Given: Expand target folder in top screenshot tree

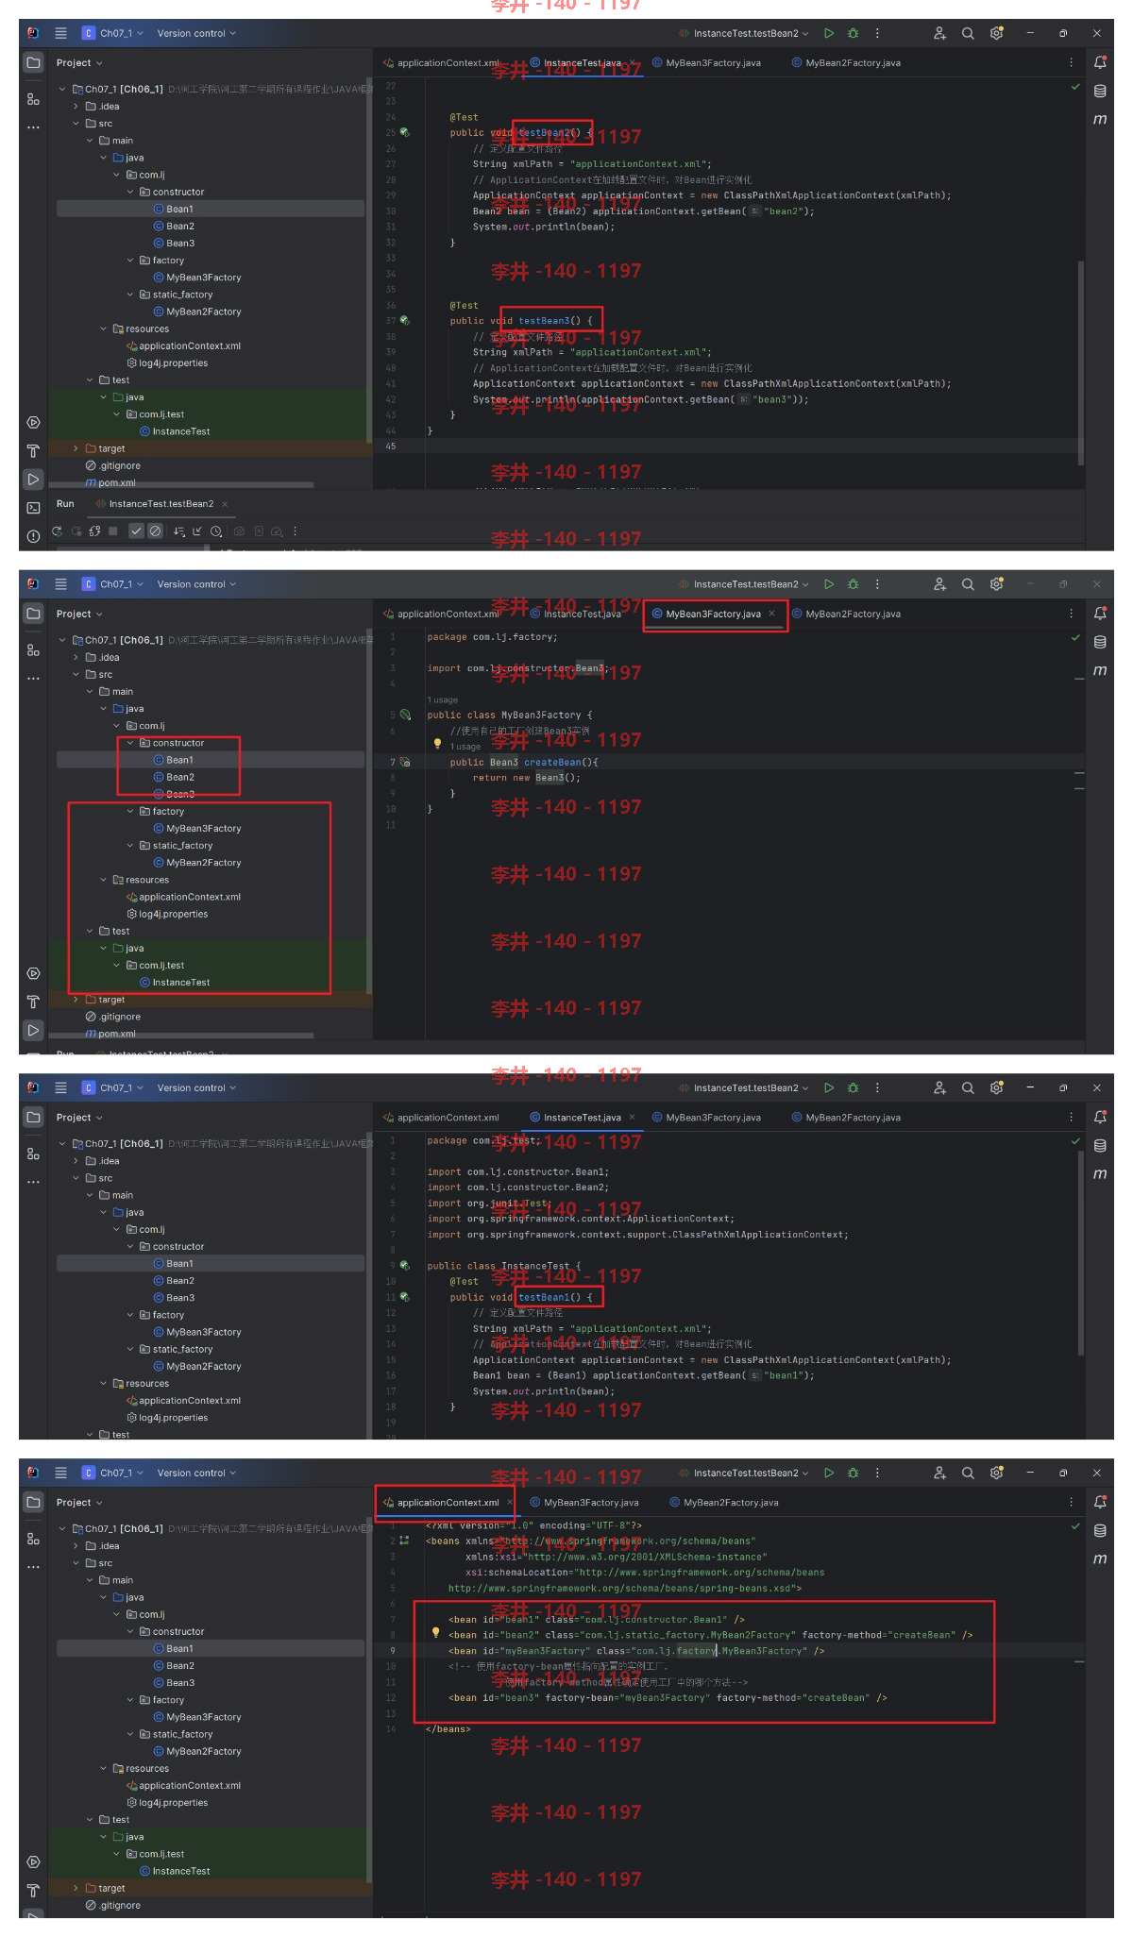Looking at the screenshot, I should pyautogui.click(x=76, y=448).
